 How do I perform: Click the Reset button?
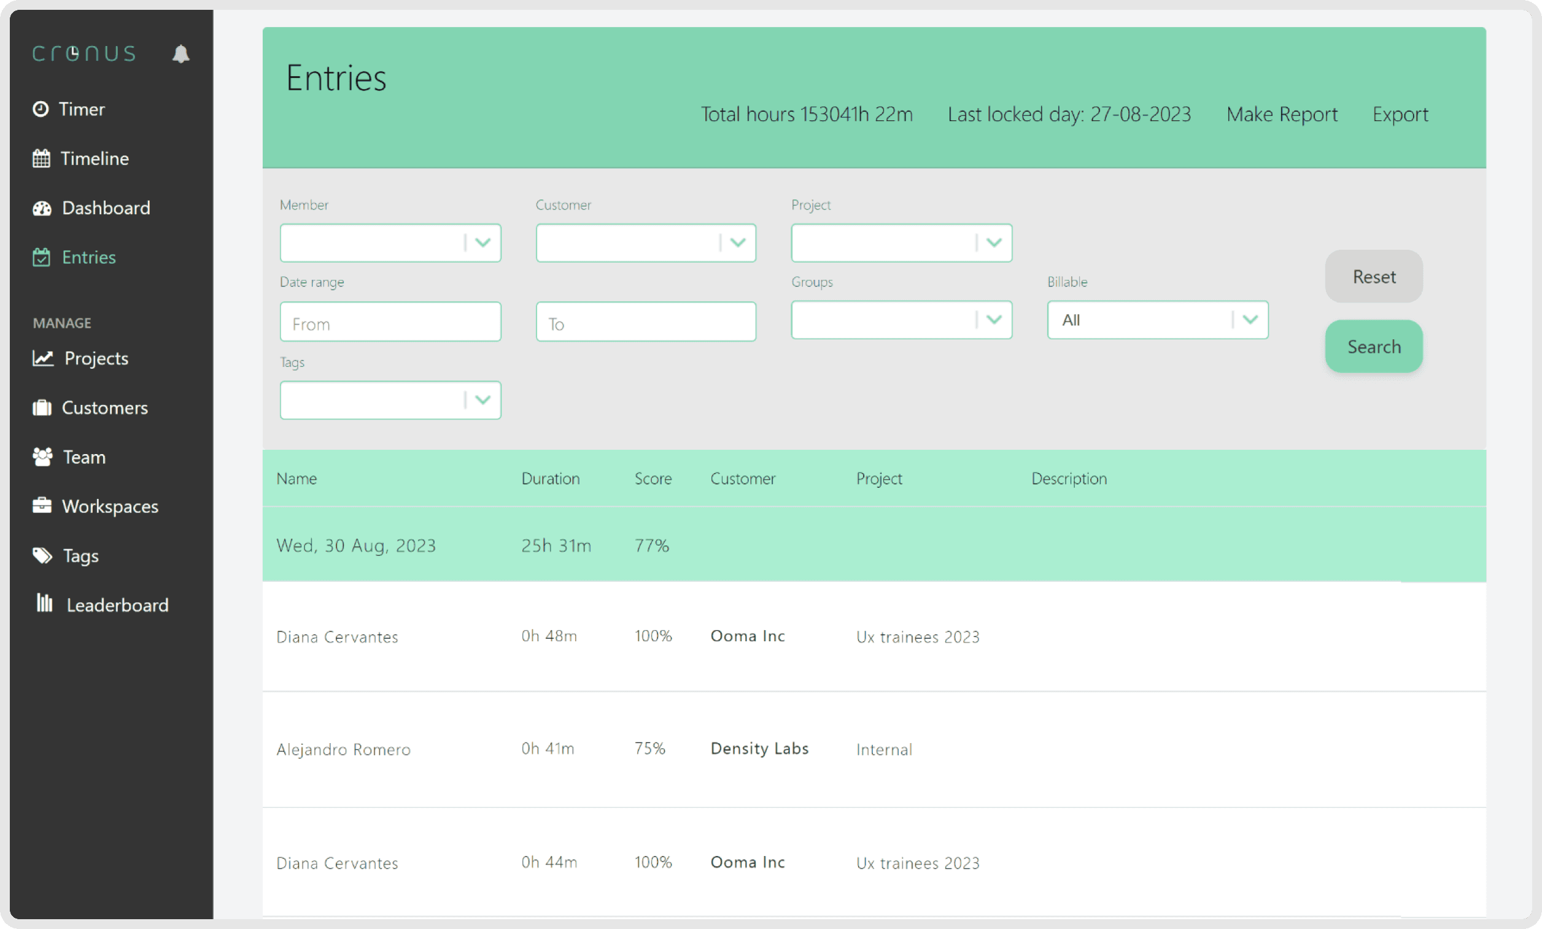[x=1373, y=277]
